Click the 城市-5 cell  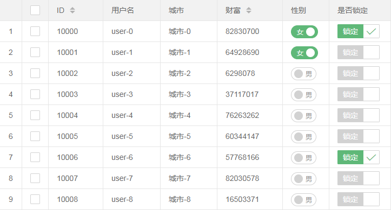(x=180, y=136)
